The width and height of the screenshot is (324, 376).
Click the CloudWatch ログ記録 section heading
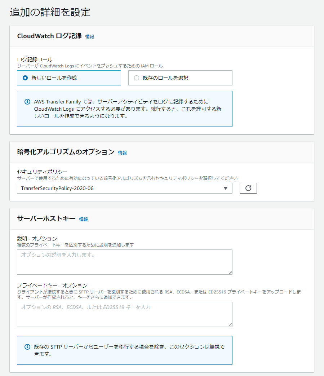[x=49, y=36]
